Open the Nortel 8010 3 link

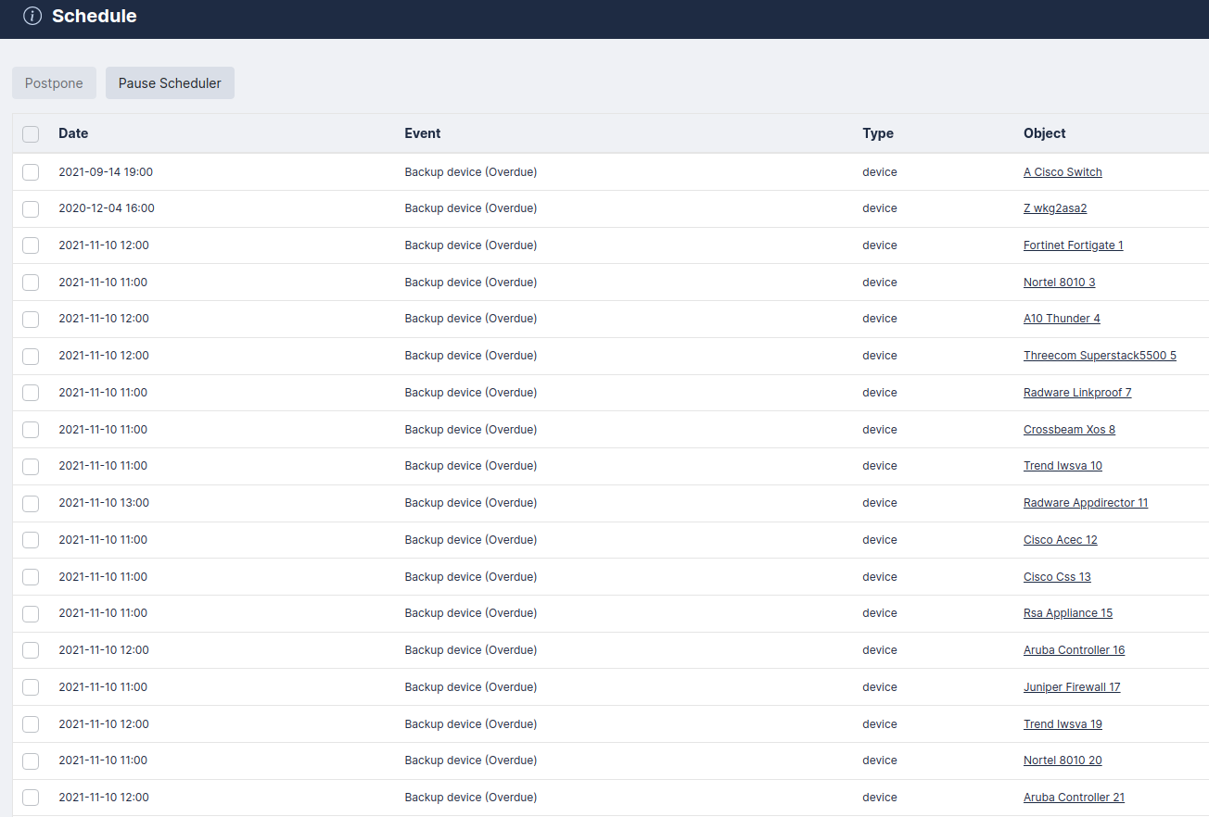pyautogui.click(x=1059, y=283)
